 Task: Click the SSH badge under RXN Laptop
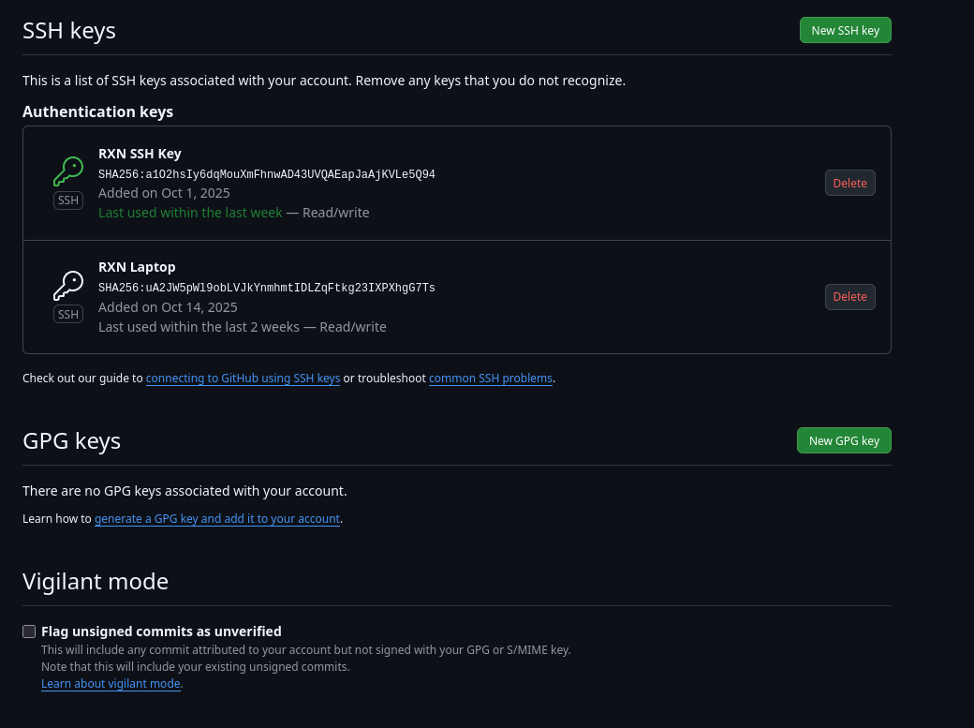click(68, 314)
